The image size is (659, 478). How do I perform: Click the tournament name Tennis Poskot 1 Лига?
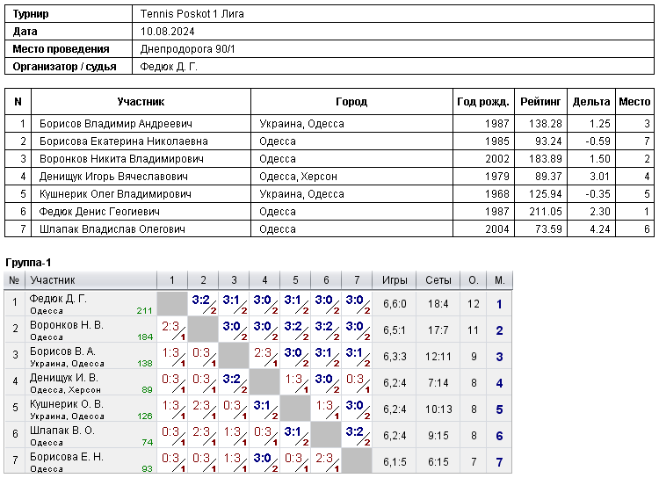coord(192,14)
